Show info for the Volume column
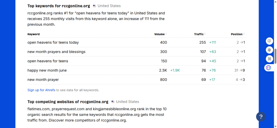 (166, 34)
